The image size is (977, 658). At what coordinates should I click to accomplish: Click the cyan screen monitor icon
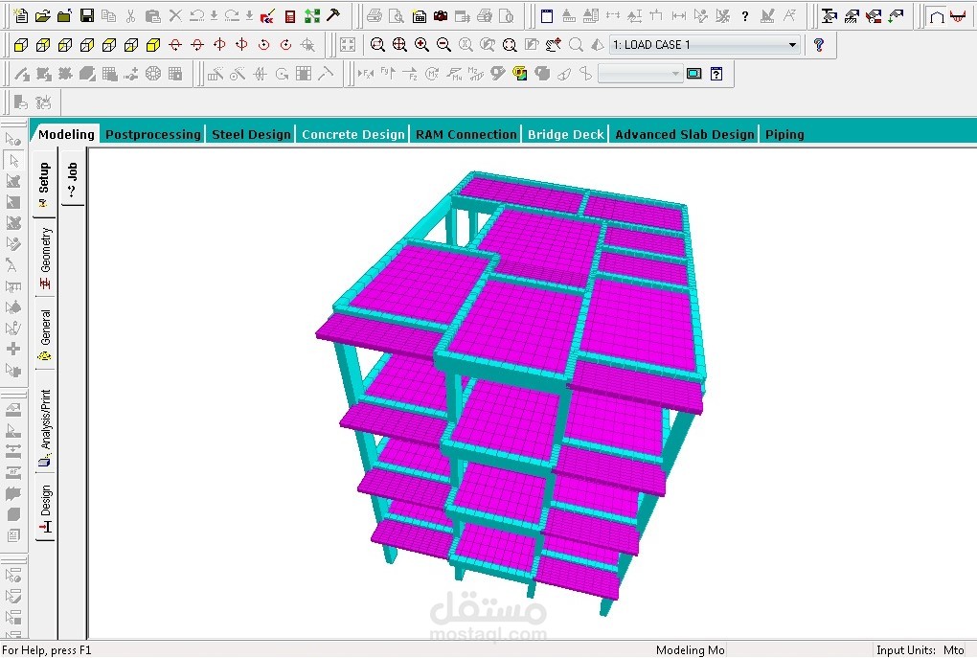(694, 74)
